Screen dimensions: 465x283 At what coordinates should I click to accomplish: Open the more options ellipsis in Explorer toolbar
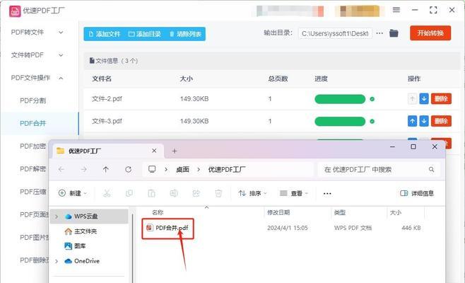[327, 194]
